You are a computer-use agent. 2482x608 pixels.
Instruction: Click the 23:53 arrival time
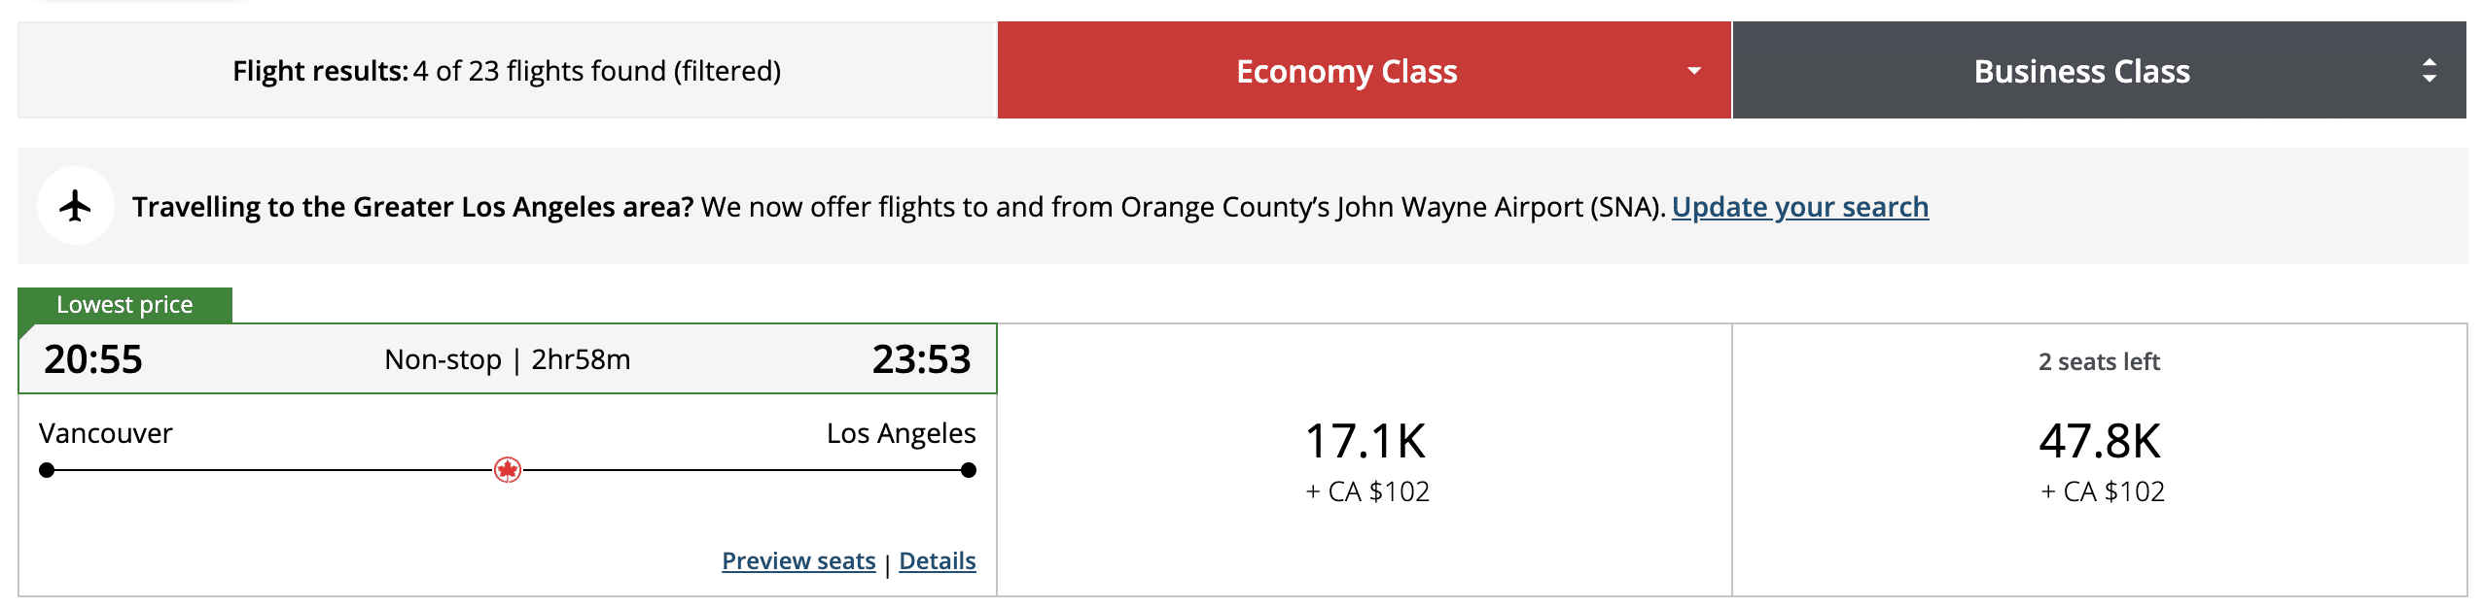920,359
